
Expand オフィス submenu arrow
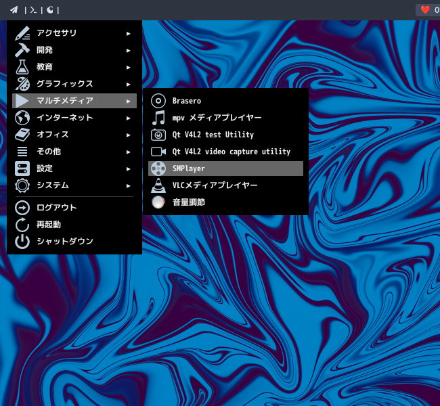pos(128,135)
